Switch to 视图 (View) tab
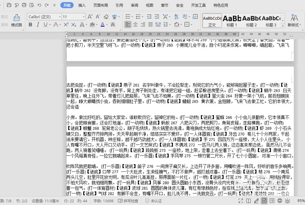Viewport: 305px width, 205px height. point(149,5)
